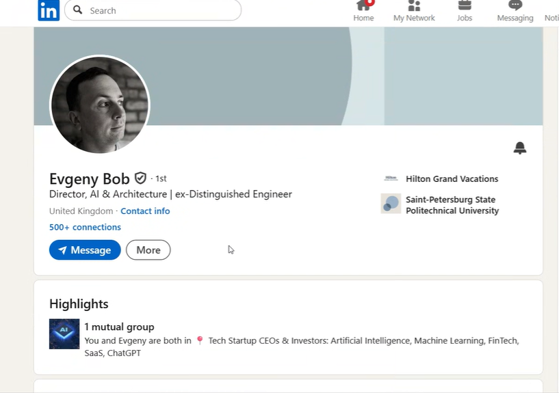This screenshot has width=559, height=393.
Task: Click the Search input field
Action: (161, 10)
